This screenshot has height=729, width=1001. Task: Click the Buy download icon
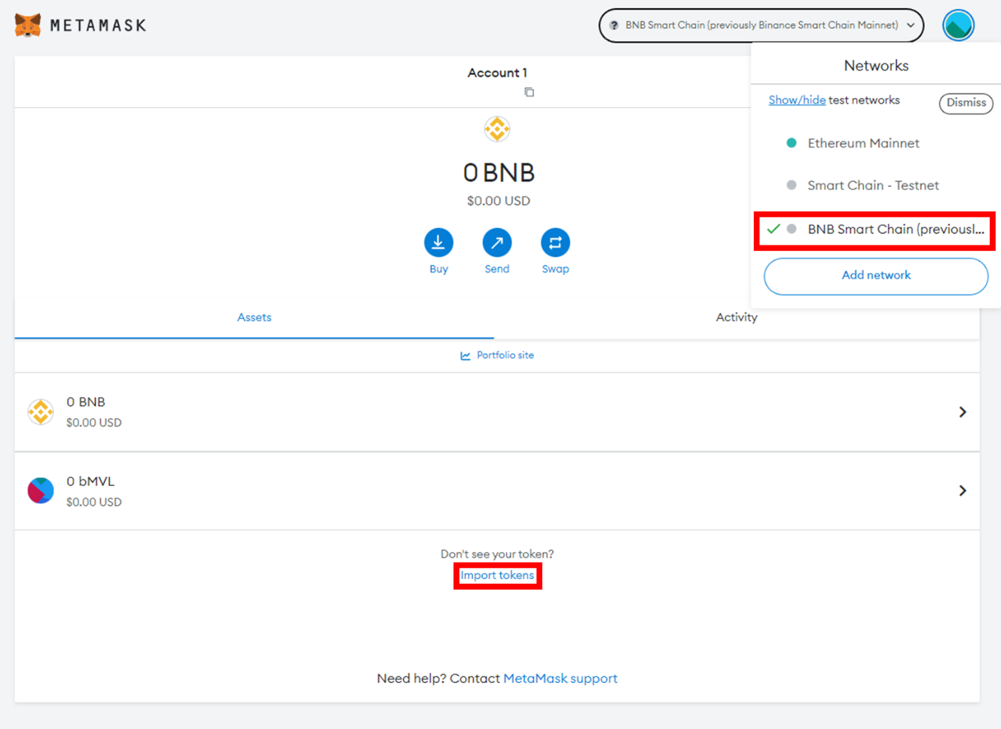point(438,242)
